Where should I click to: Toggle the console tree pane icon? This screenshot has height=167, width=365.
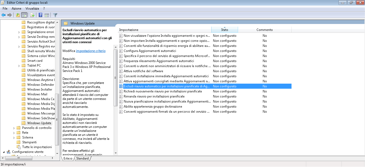pyautogui.click(x=24, y=15)
